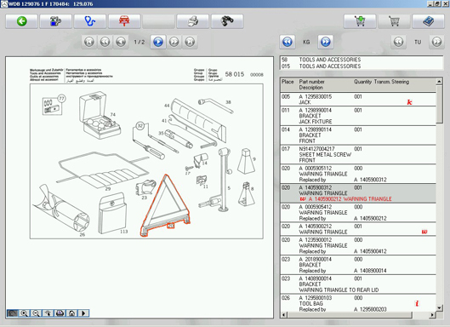
Task: Click the double-right page fast-forward button
Action: coord(174,42)
